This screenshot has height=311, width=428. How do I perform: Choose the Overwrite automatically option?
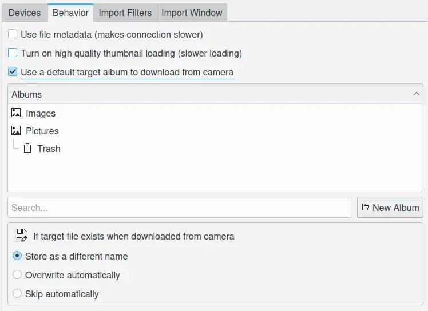(17, 275)
